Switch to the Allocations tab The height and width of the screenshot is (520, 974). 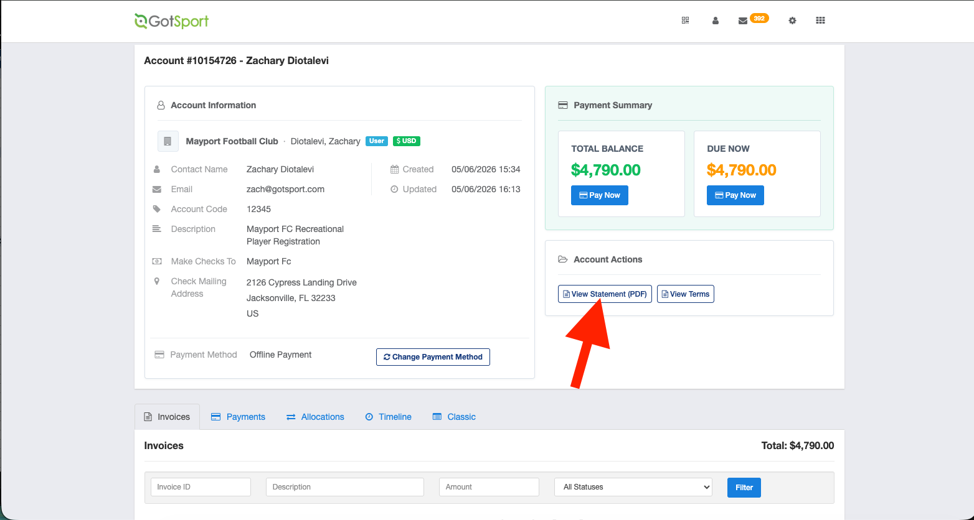click(315, 417)
